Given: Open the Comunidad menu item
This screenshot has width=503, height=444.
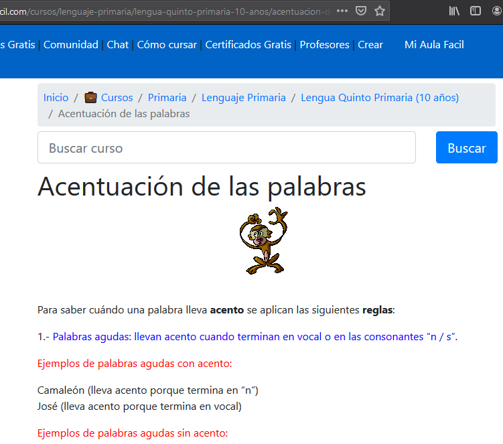Looking at the screenshot, I should [x=71, y=45].
